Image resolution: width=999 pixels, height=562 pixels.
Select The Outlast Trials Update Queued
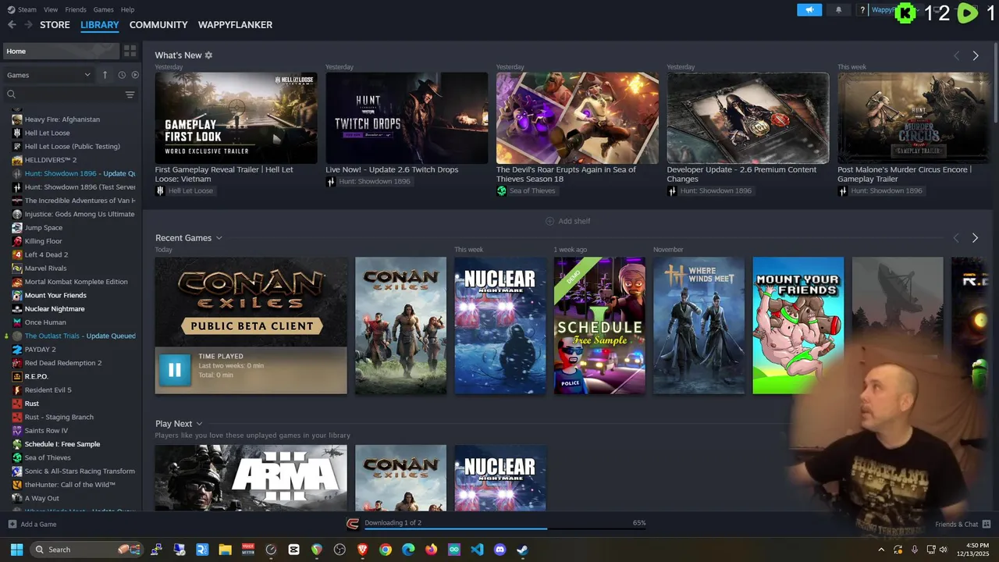(x=80, y=336)
